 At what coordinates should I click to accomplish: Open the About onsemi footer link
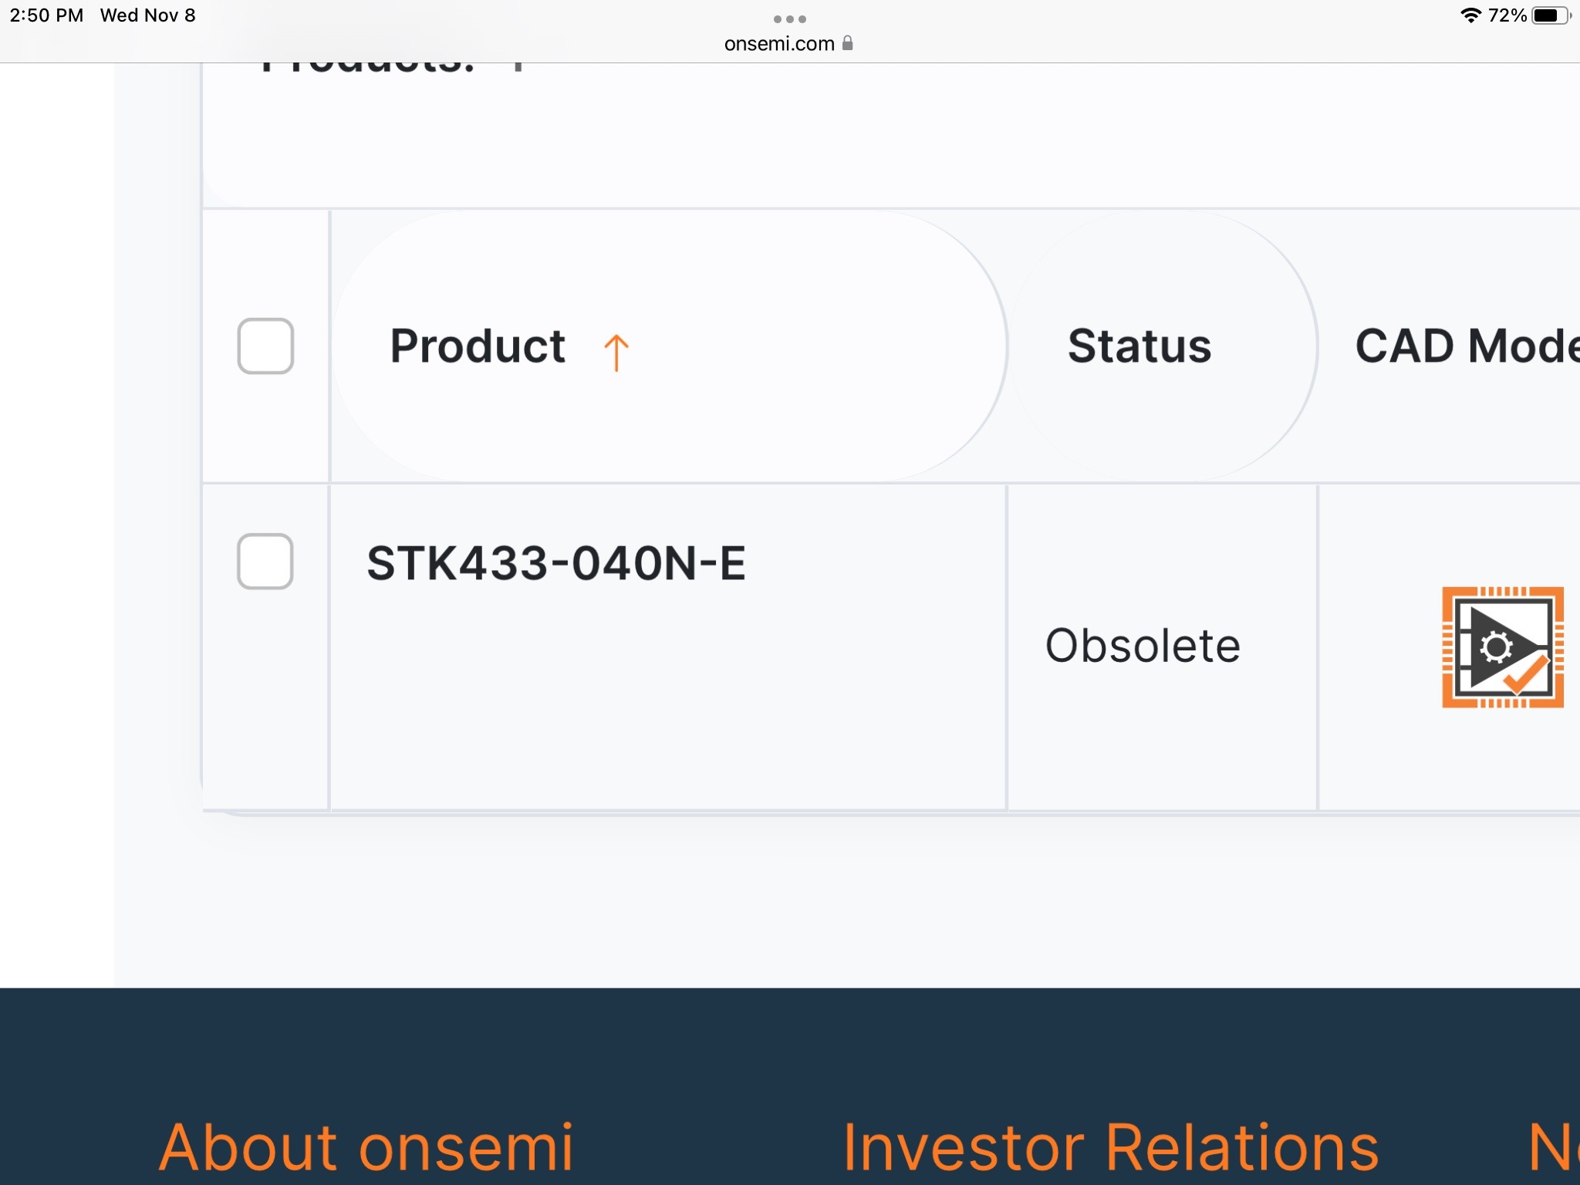(x=366, y=1147)
